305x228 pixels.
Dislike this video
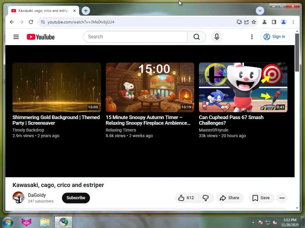pyautogui.click(x=206, y=198)
